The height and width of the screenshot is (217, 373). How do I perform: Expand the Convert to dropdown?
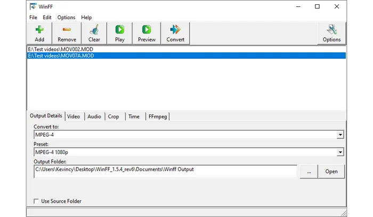pos(340,135)
